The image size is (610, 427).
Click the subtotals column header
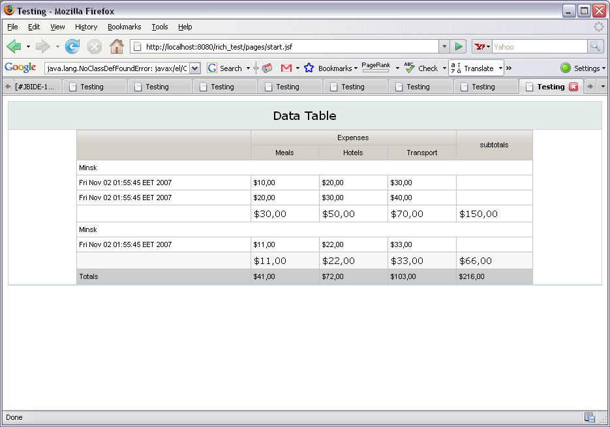click(x=494, y=145)
